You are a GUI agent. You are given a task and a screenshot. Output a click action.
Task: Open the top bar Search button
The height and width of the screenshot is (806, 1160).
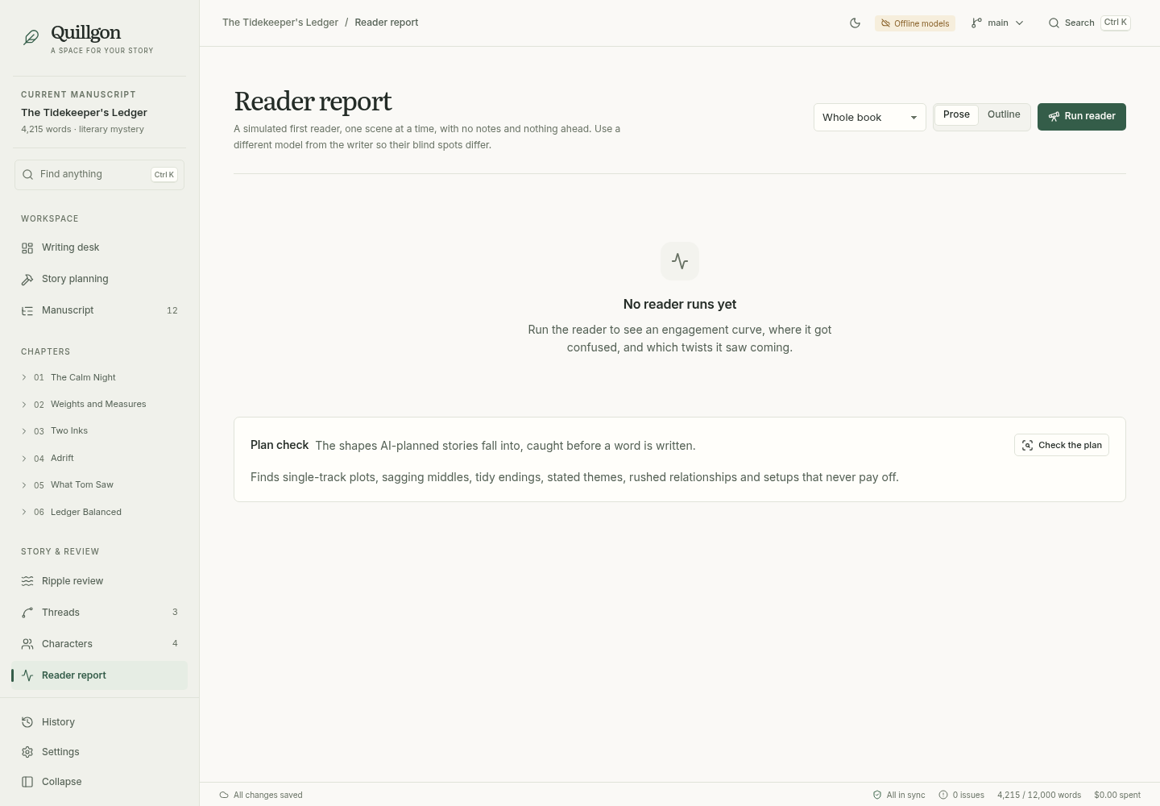[1089, 23]
